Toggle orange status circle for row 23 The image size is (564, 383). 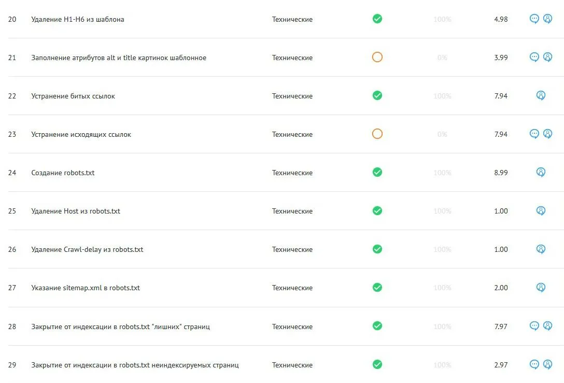tap(377, 134)
